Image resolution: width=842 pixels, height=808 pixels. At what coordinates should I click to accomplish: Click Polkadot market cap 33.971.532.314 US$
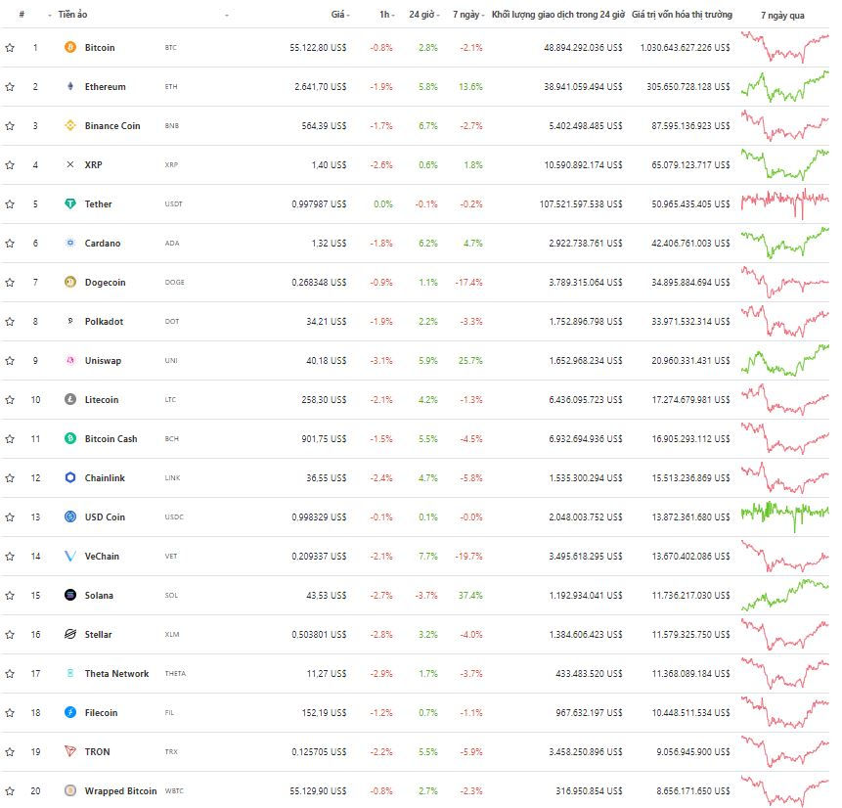[x=691, y=321]
